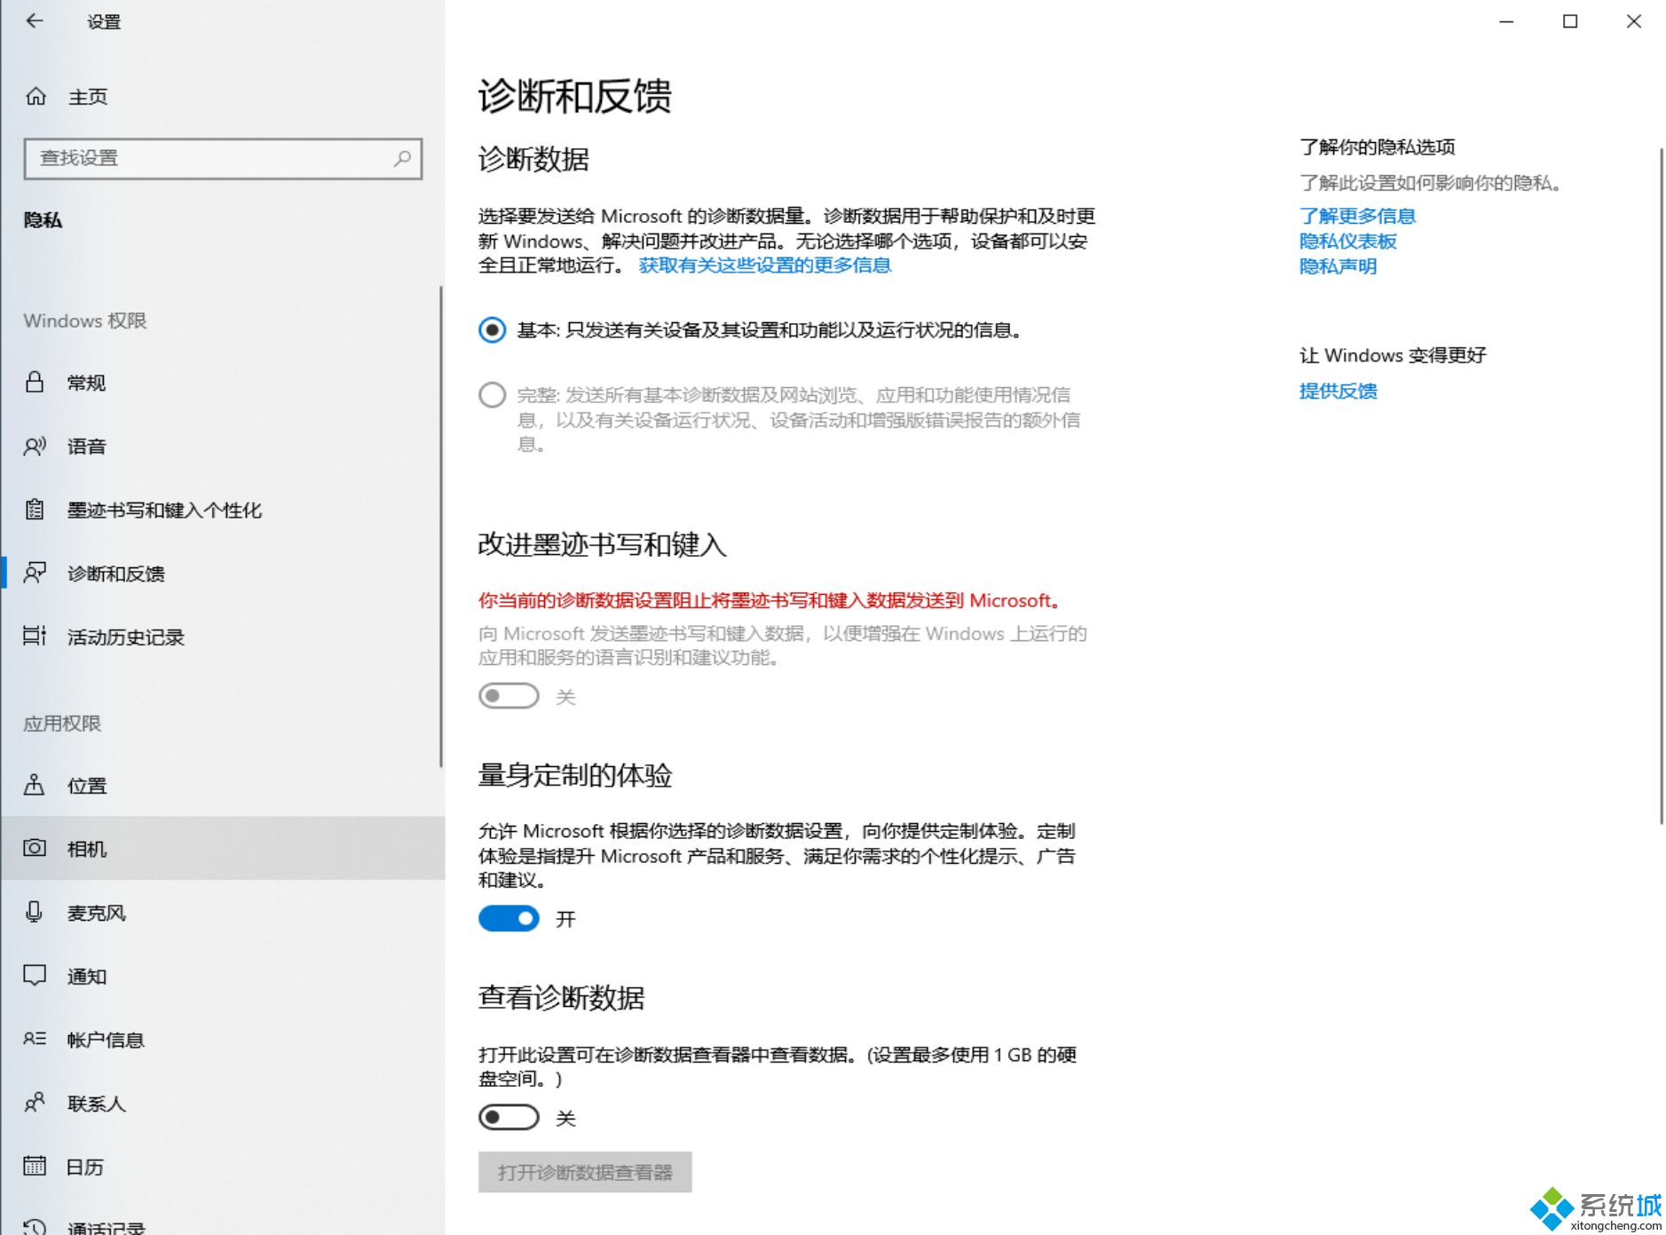The width and height of the screenshot is (1666, 1235).
Task: Click the 量身定制的体验 heading
Action: tap(574, 775)
